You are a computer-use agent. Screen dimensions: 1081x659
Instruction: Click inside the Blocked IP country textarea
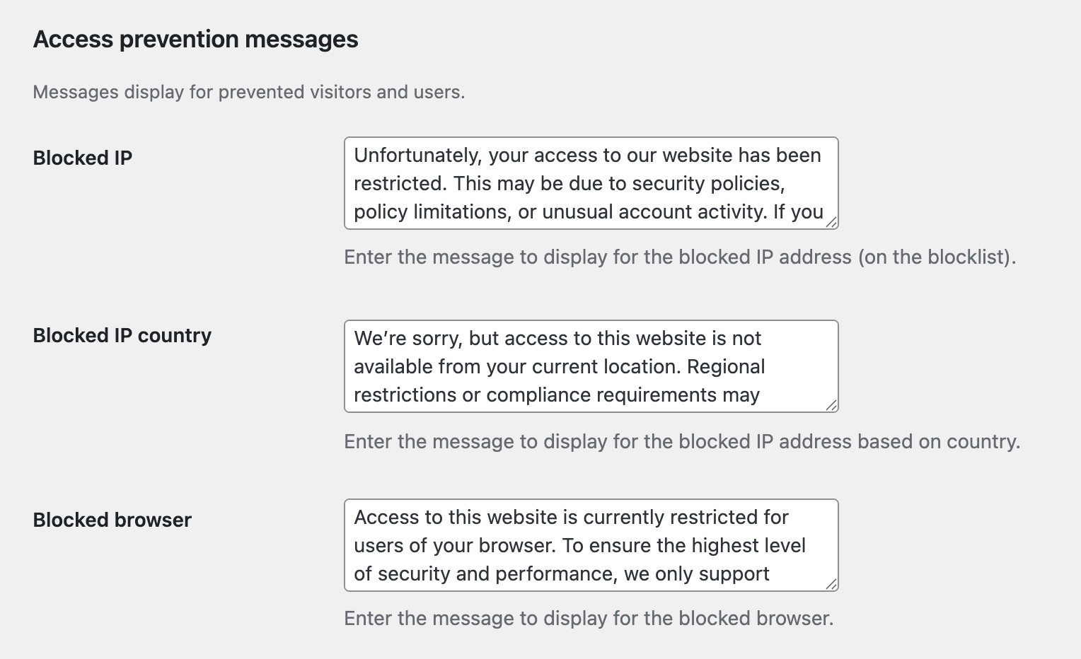[x=591, y=366]
